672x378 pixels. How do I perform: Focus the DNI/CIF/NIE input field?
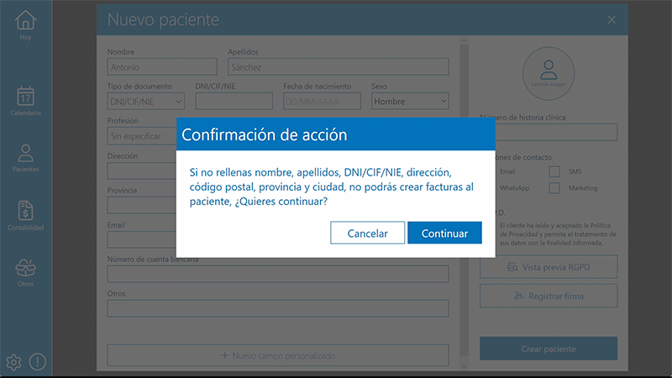[234, 102]
